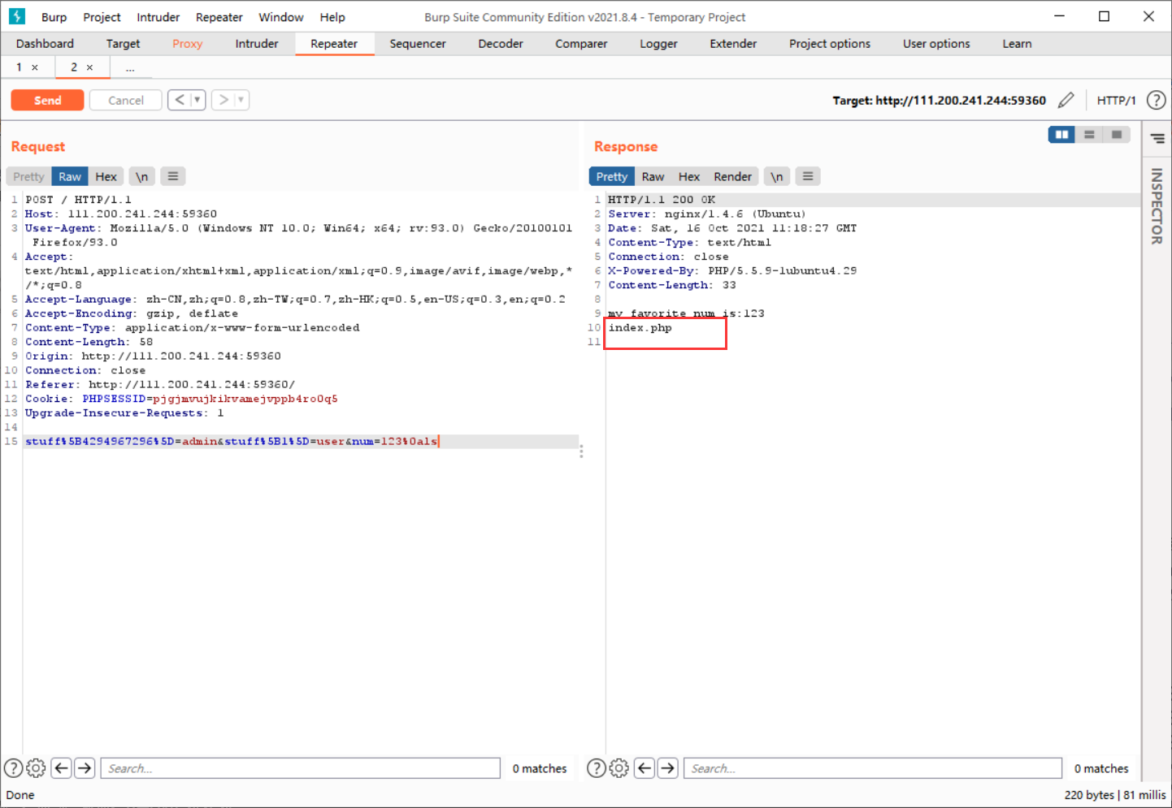Close Repeater tab 1
The width and height of the screenshot is (1172, 808).
click(35, 67)
